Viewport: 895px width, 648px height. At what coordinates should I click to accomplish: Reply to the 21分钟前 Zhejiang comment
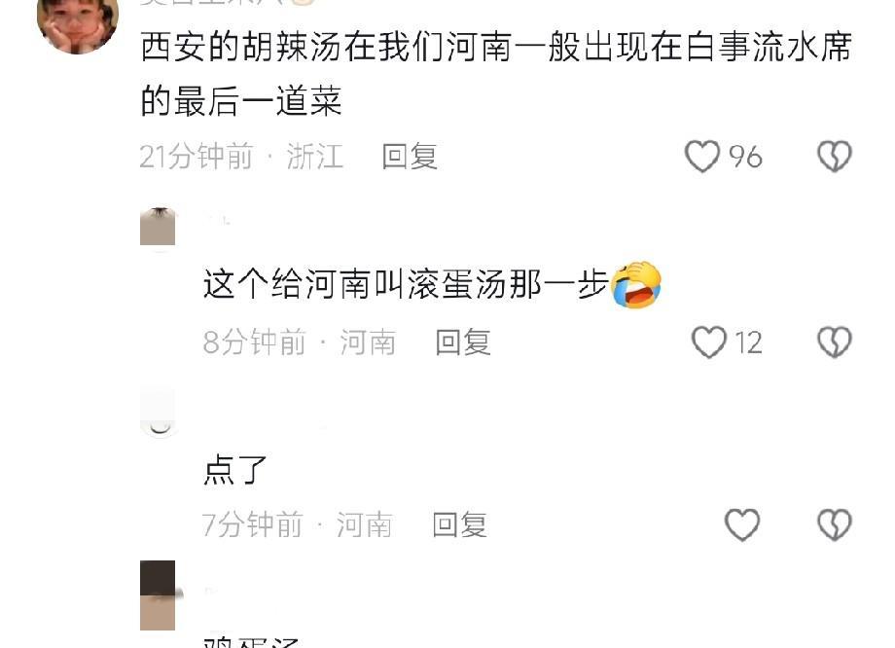pos(410,157)
